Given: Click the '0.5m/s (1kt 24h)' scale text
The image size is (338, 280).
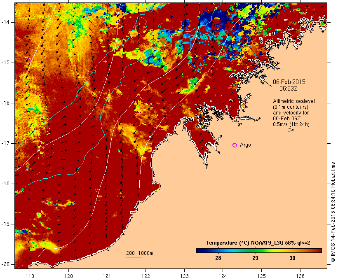Looking at the screenshot, I should pyautogui.click(x=291, y=124).
